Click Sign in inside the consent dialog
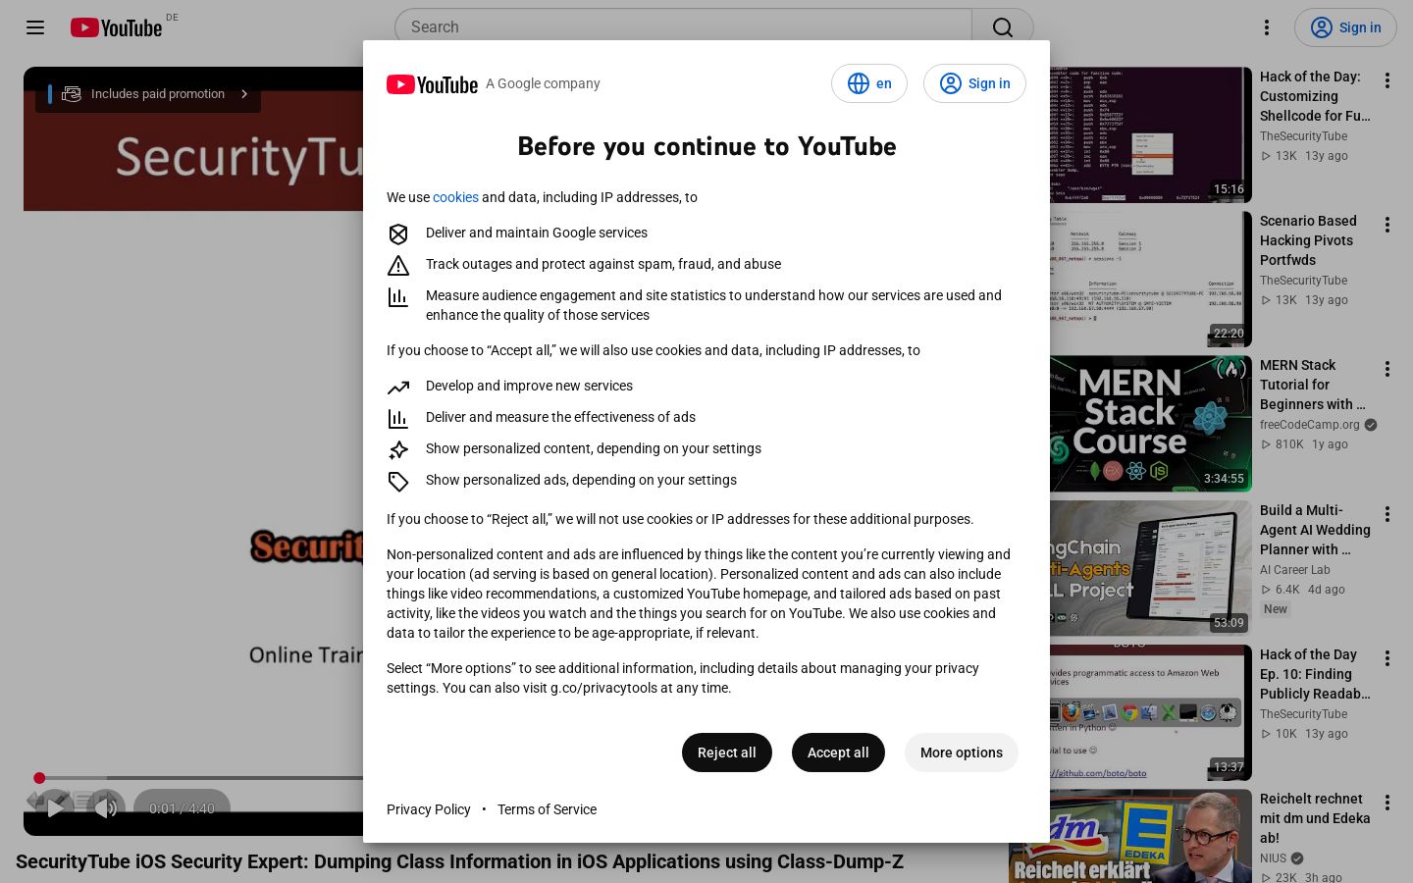The image size is (1413, 883). coord(974,83)
